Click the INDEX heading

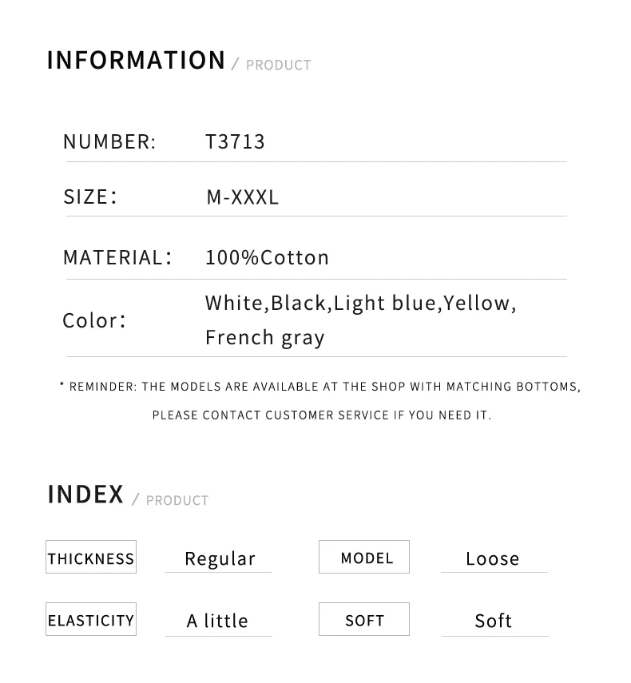[85, 494]
